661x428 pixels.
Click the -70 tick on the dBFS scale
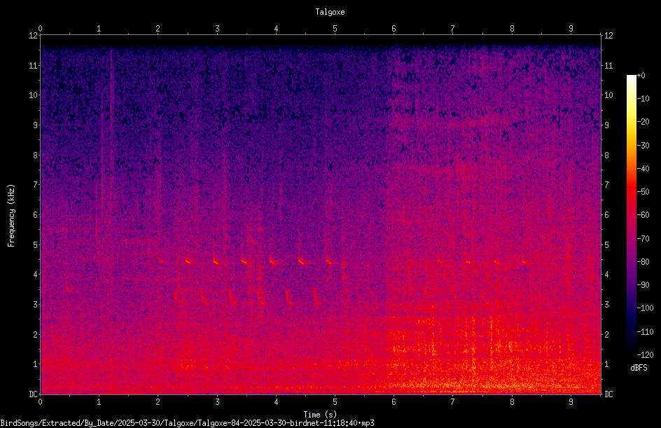tap(643, 239)
